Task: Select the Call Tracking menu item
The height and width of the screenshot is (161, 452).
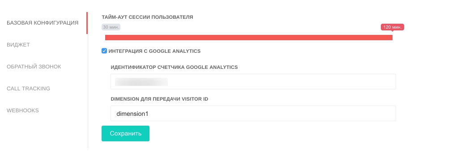Action: click(28, 89)
